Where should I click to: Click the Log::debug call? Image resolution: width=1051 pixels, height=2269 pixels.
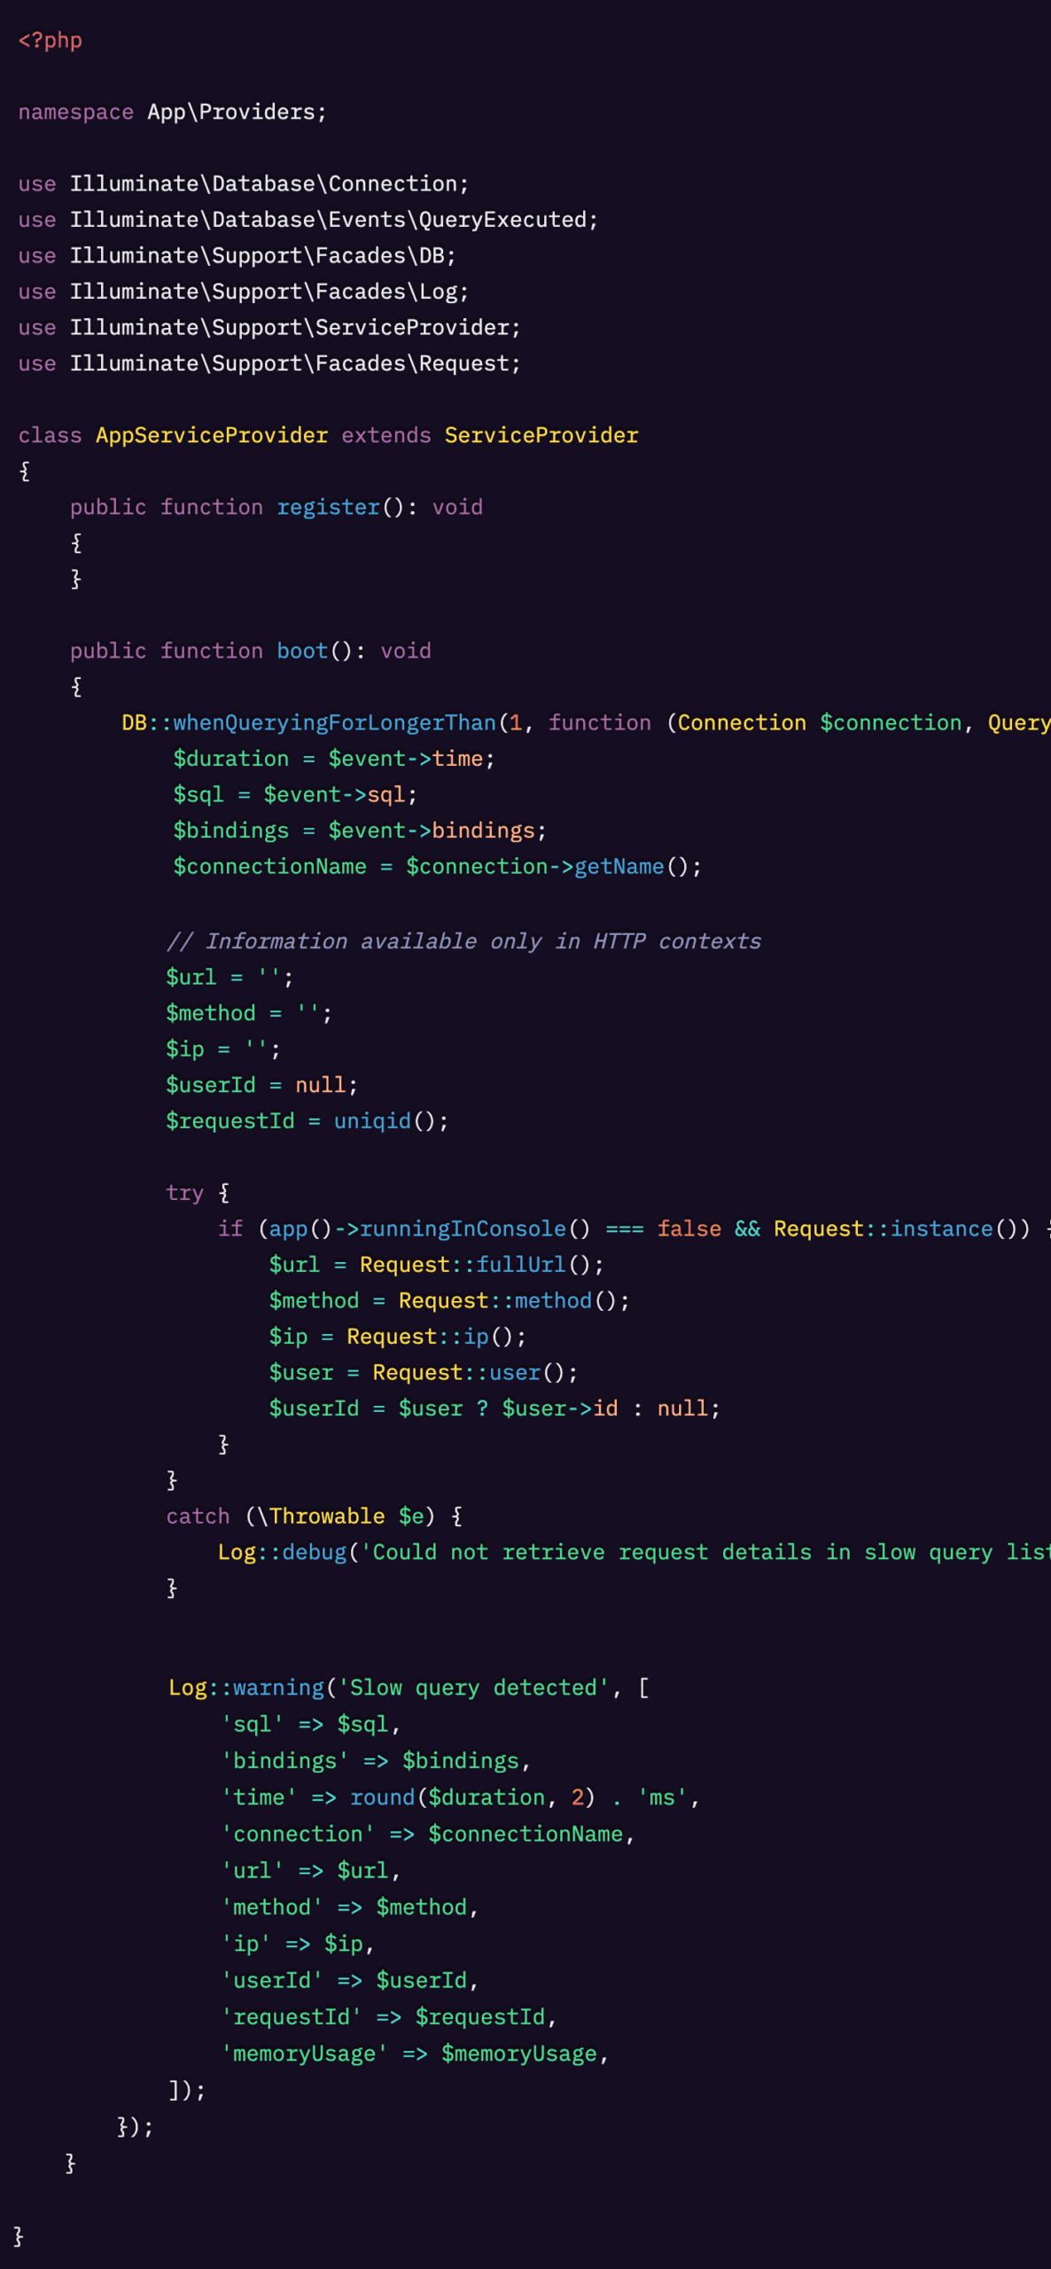[x=282, y=1553]
